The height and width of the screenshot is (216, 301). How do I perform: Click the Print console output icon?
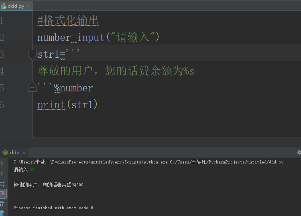(x=2, y=204)
